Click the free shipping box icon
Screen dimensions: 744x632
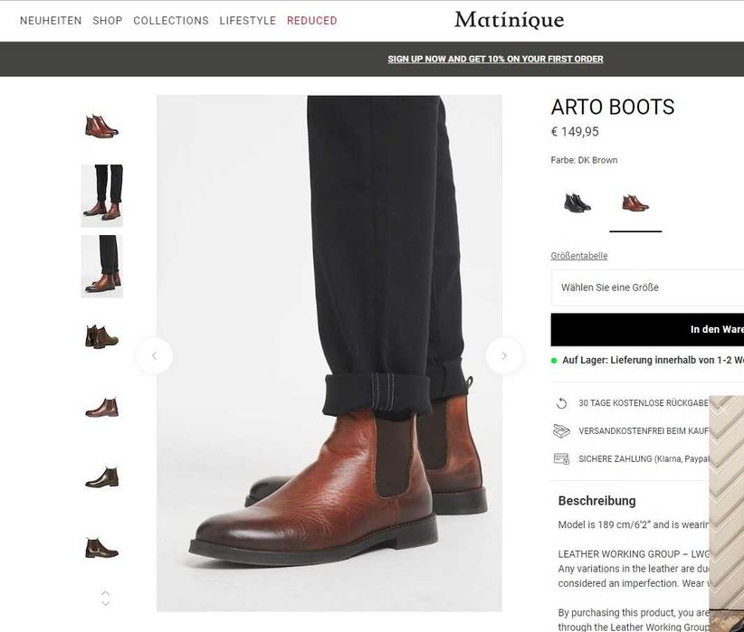561,431
